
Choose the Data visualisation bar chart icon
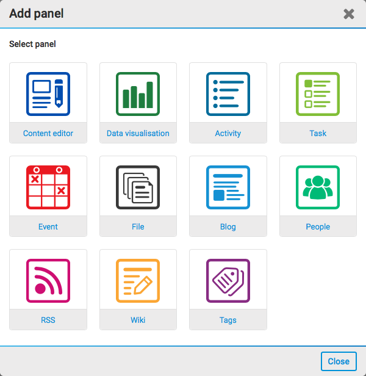(138, 93)
